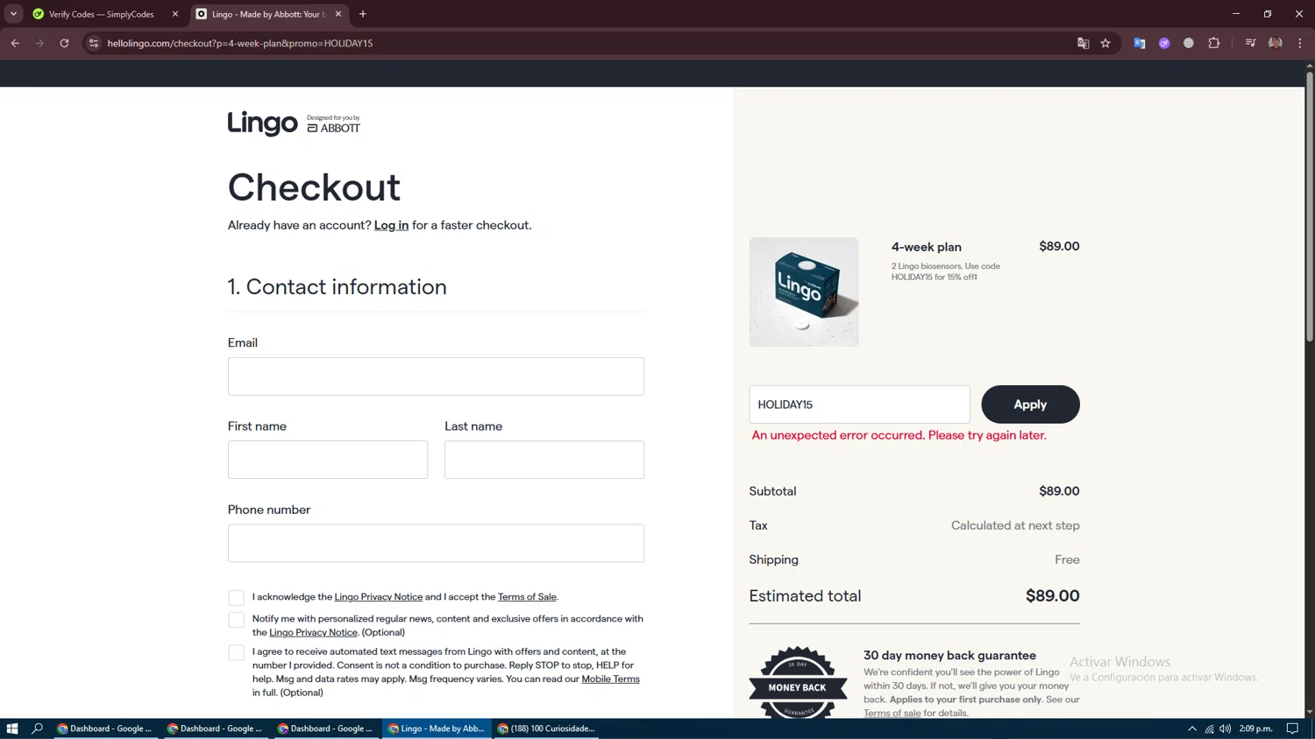Click the Log in link
The image size is (1315, 739).
pos(391,225)
